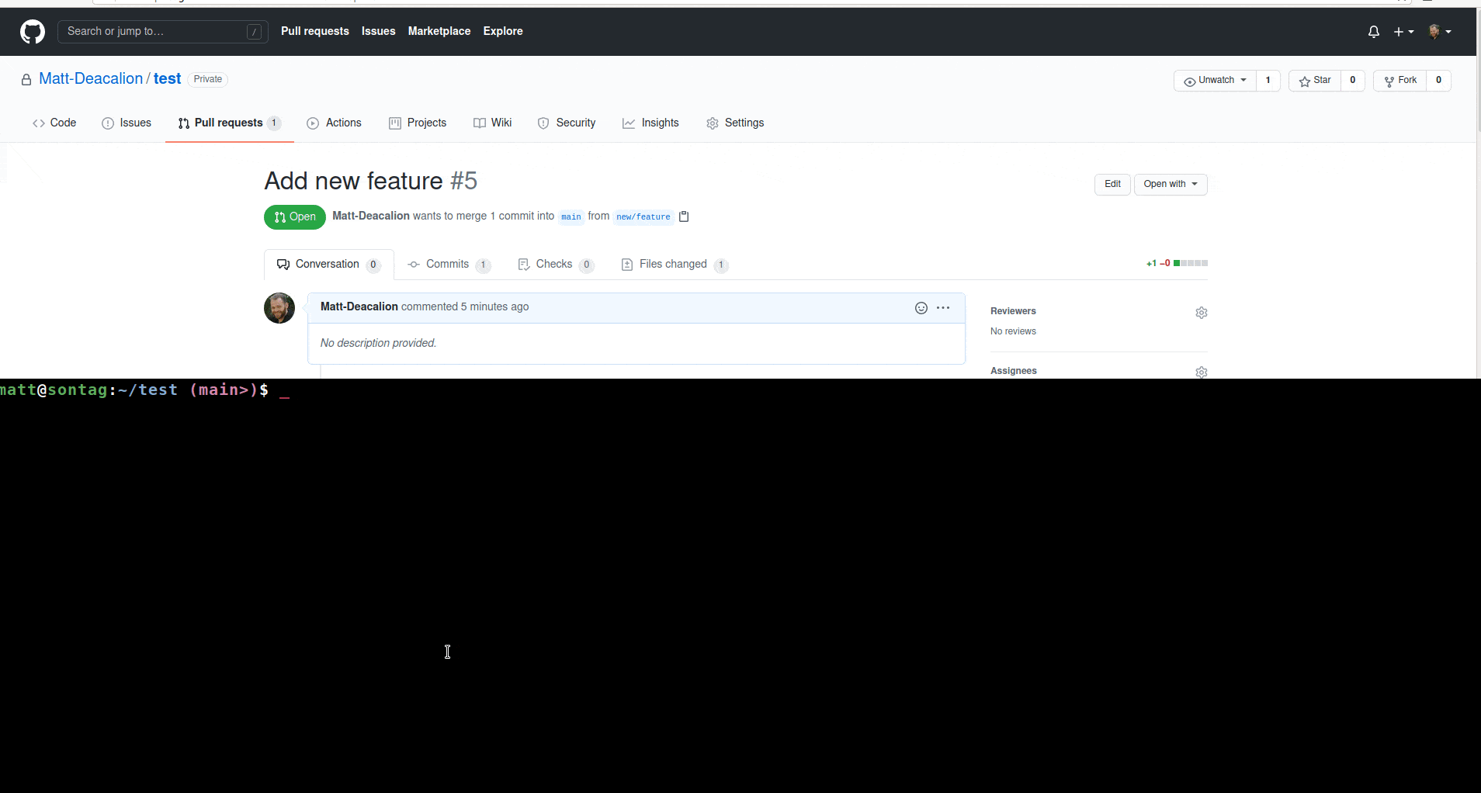The image size is (1481, 793).
Task: Click the Unwatch button
Action: coord(1215,81)
